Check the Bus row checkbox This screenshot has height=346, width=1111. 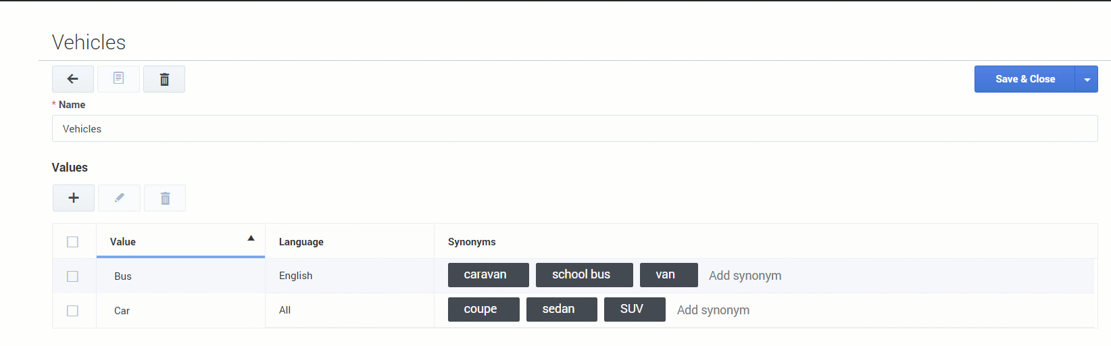click(x=73, y=276)
